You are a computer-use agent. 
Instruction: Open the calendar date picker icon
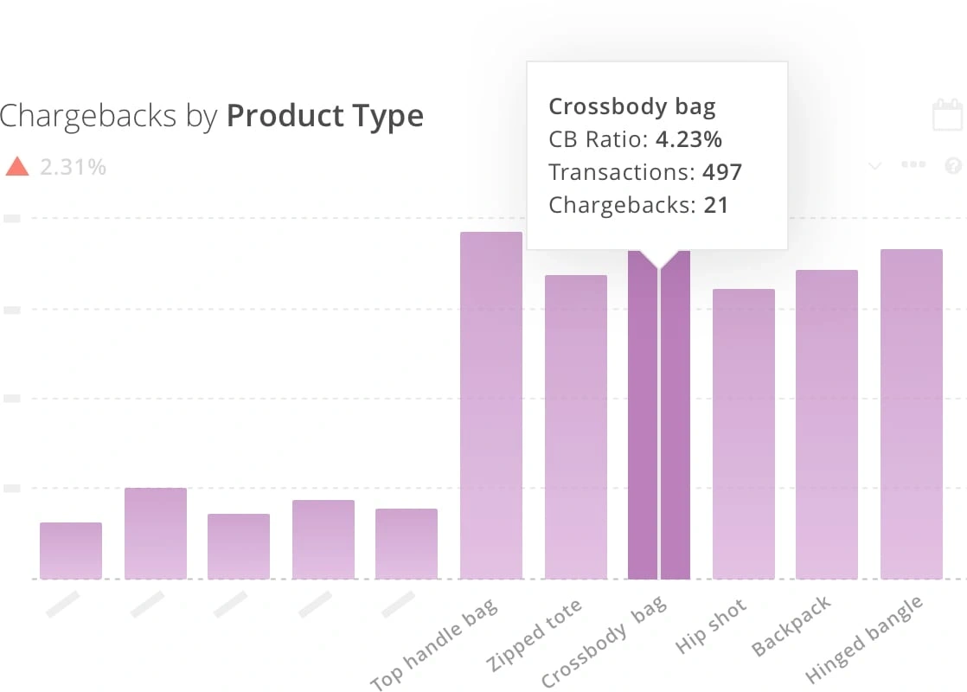pyautogui.click(x=948, y=115)
